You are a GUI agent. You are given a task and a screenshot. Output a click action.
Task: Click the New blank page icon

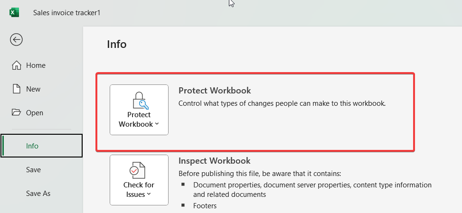(x=17, y=89)
